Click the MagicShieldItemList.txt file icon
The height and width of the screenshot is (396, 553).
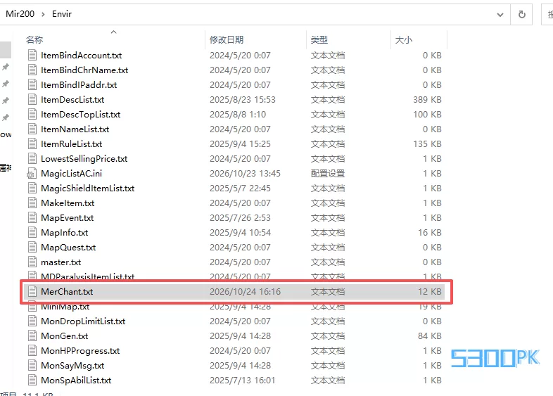pyautogui.click(x=32, y=189)
